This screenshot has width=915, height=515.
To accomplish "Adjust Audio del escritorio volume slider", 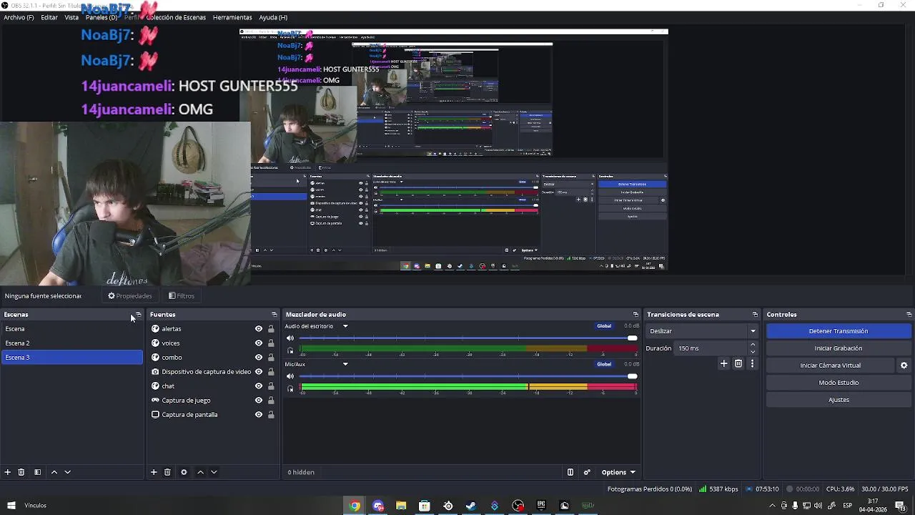I will 468,338.
